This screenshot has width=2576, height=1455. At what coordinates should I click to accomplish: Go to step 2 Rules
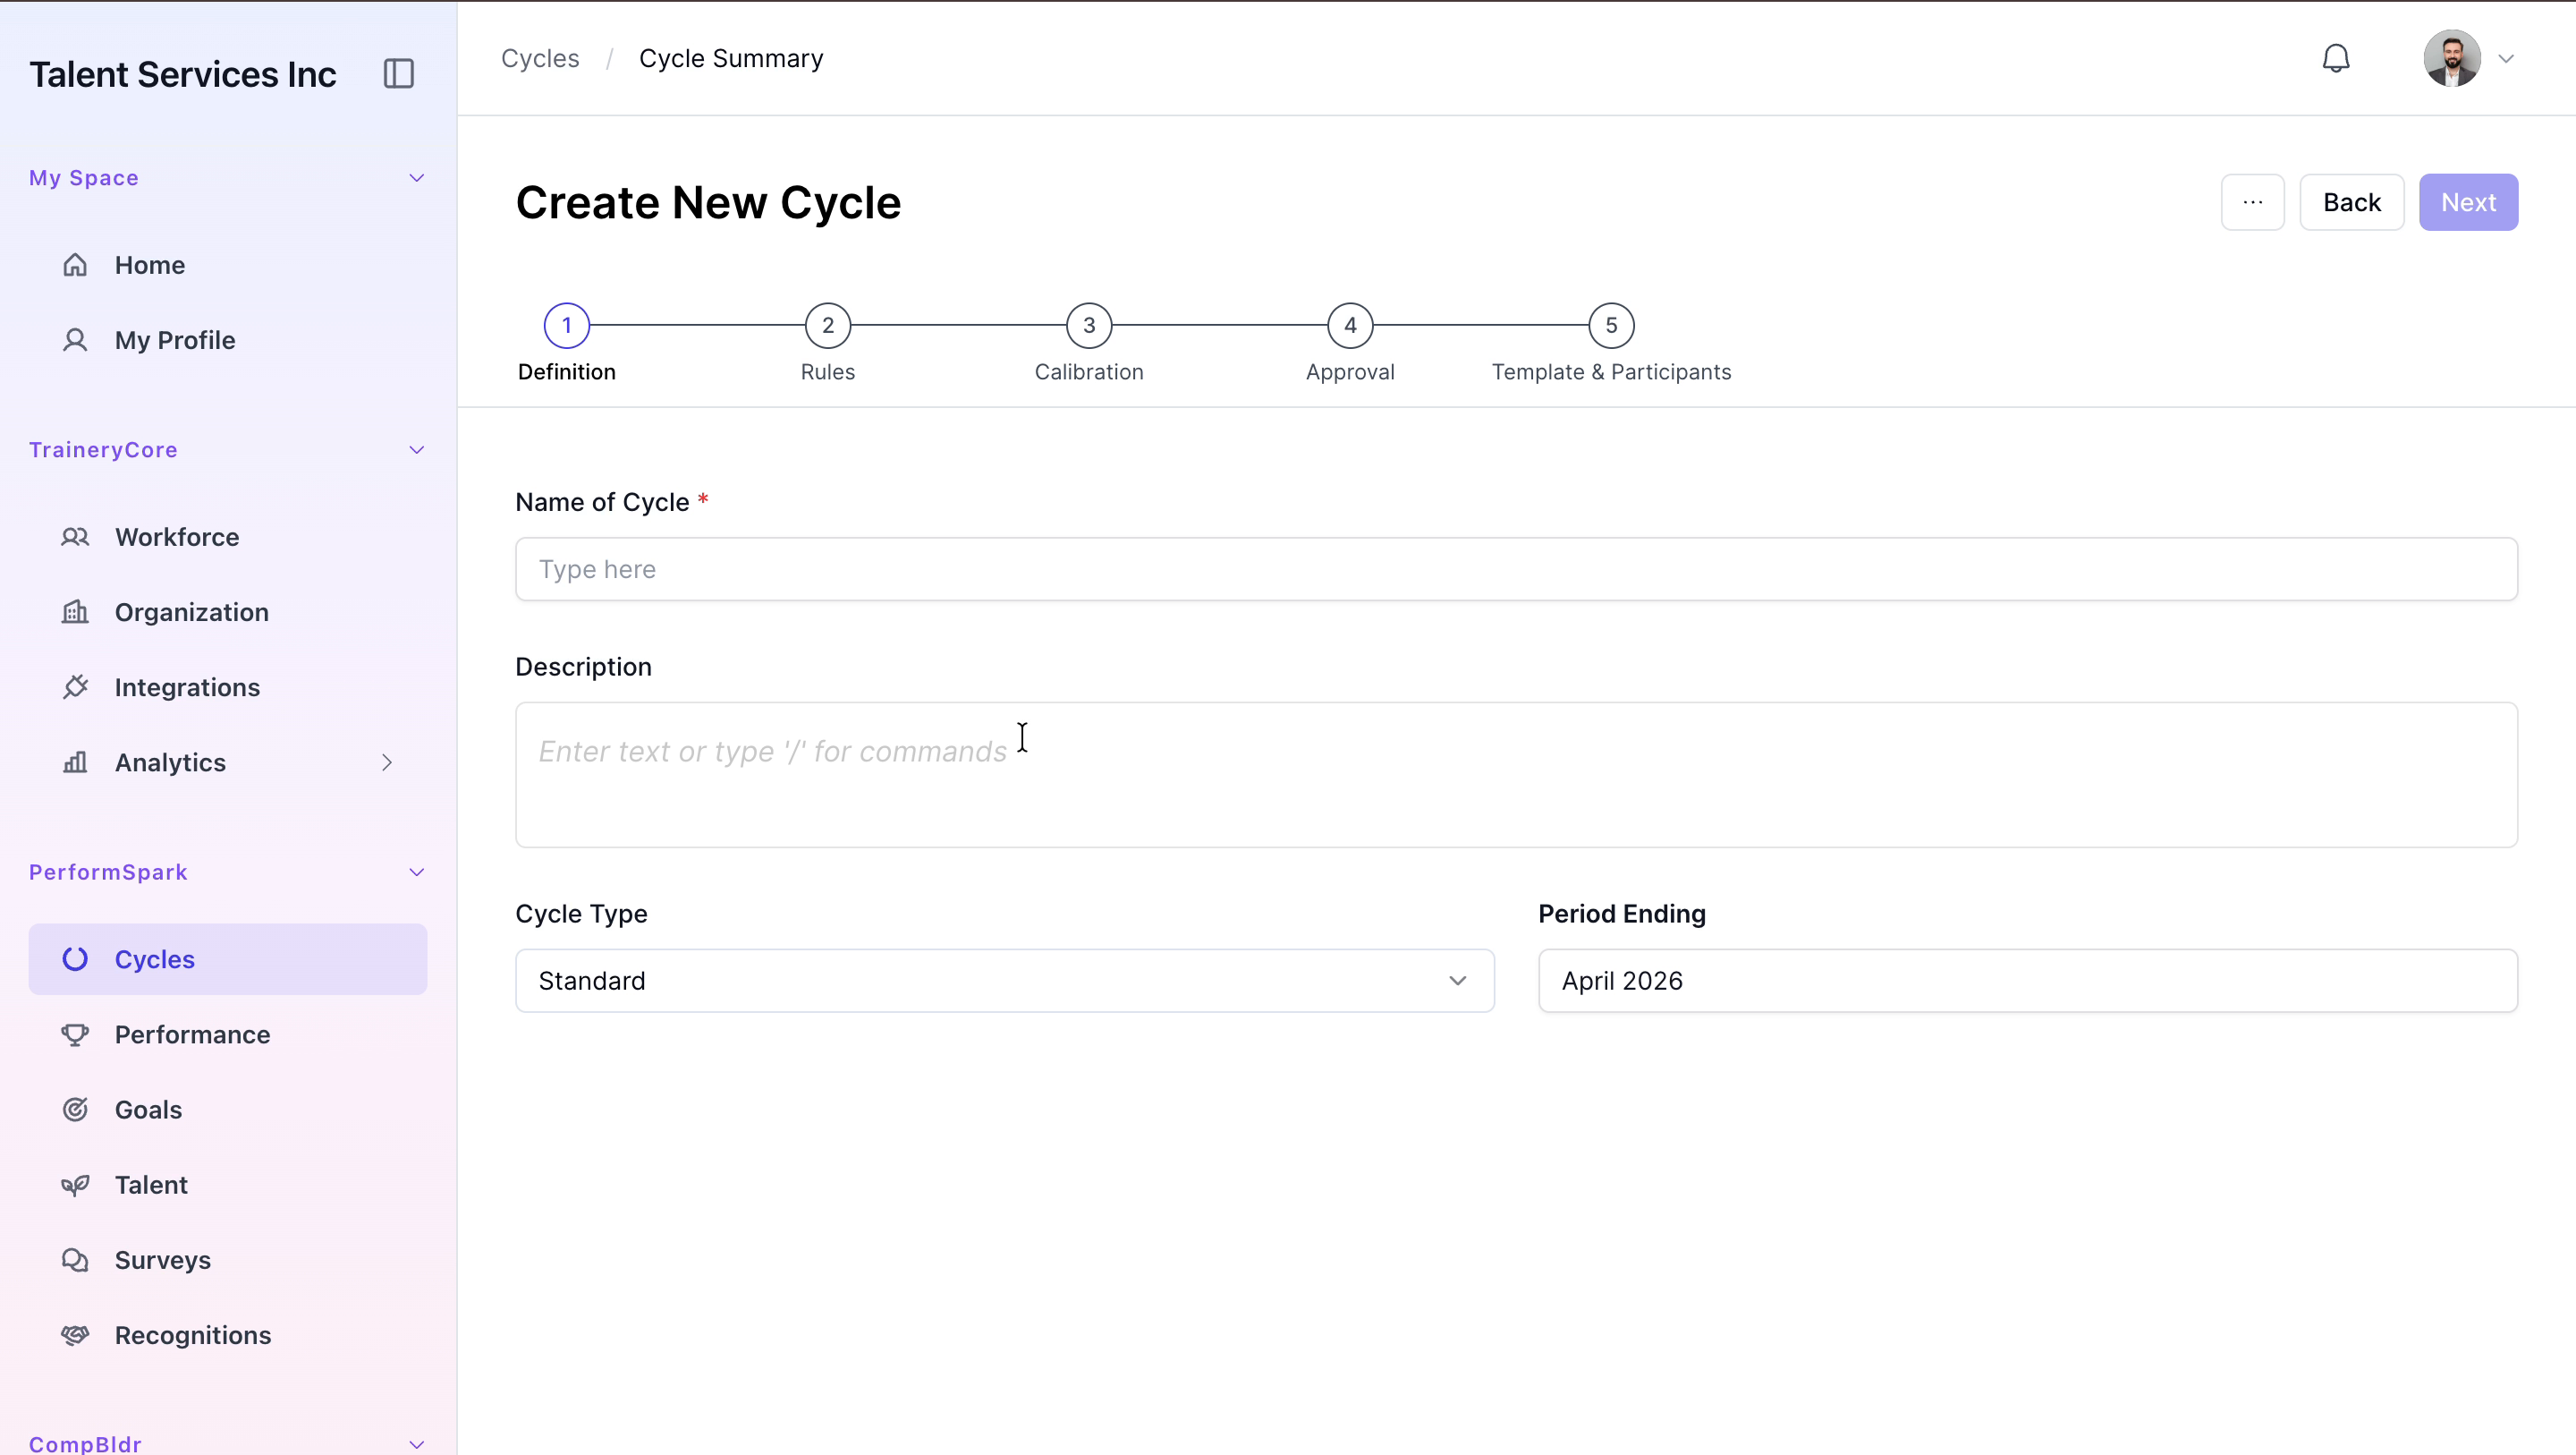827,325
